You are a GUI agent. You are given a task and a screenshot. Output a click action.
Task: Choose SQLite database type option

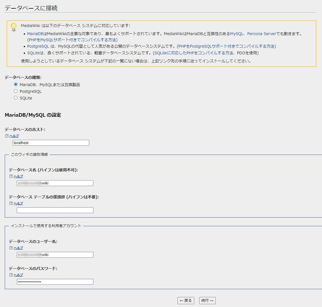click(x=16, y=97)
